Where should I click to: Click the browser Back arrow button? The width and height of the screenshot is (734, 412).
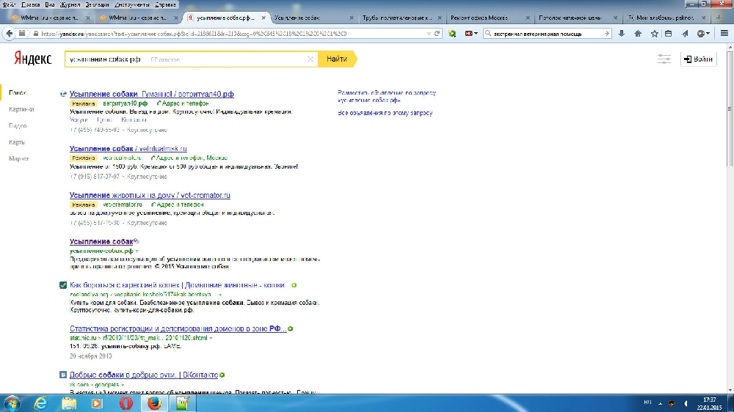10,34
